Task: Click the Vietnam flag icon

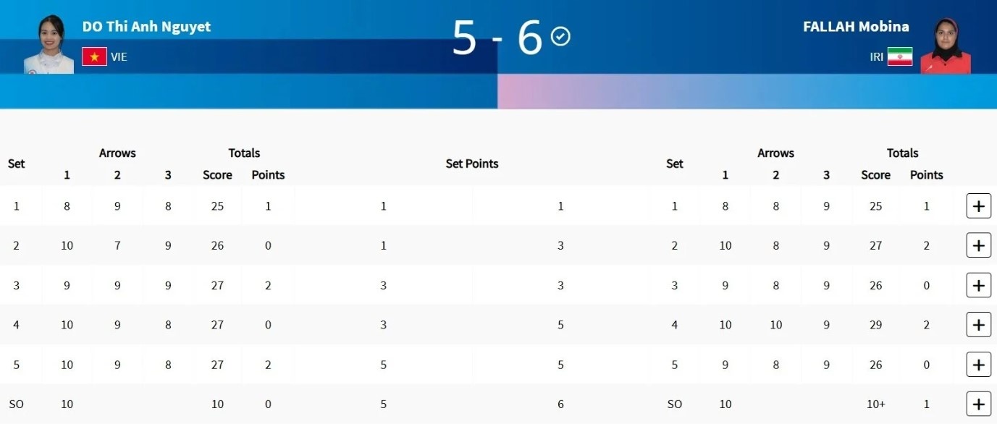Action: pyautogui.click(x=94, y=56)
